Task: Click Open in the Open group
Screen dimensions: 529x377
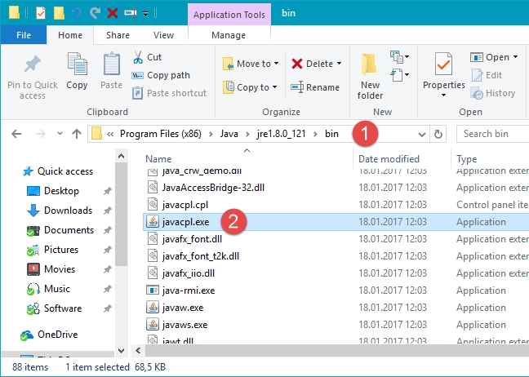Action: (490, 57)
